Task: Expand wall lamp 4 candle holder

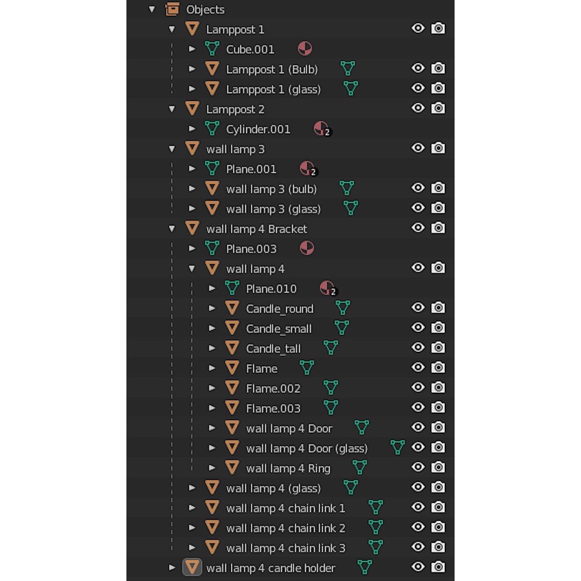Action: [x=172, y=568]
